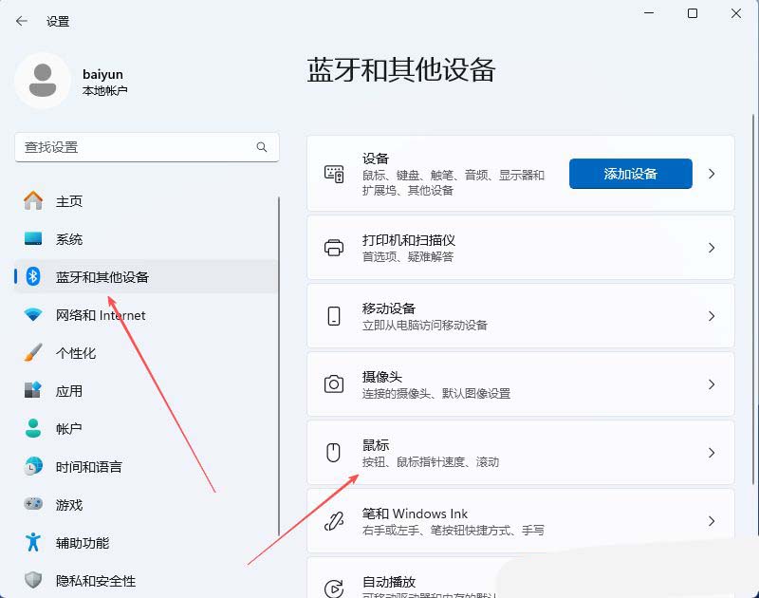This screenshot has height=598, width=759.
Task: Click the 按钮、鼠标指针速度、滚动 description
Action: coord(431,462)
